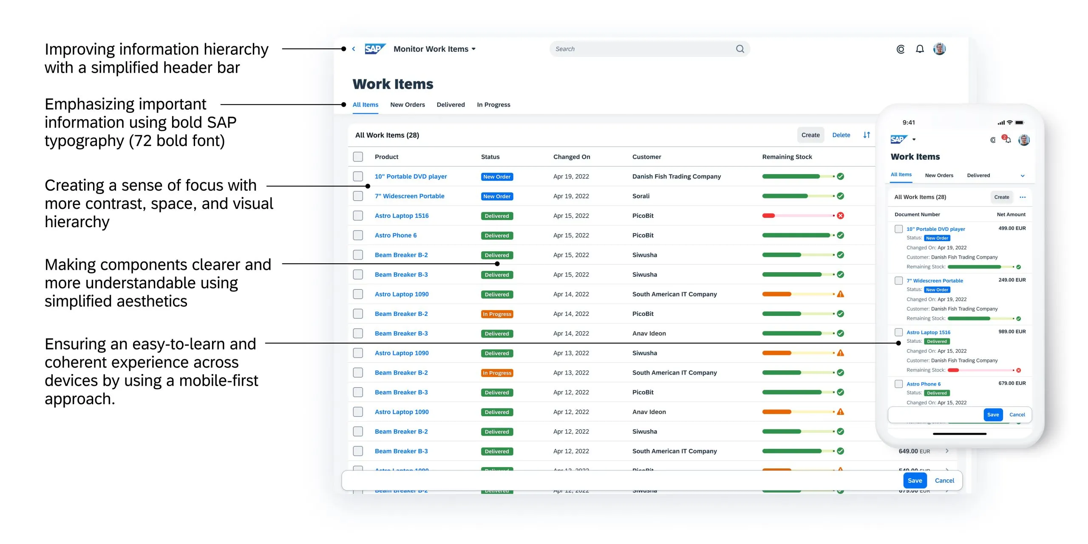Click the Create button

pyautogui.click(x=810, y=135)
